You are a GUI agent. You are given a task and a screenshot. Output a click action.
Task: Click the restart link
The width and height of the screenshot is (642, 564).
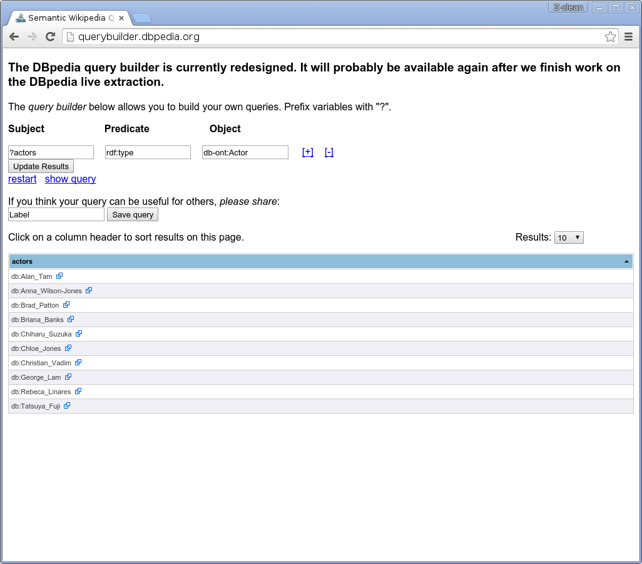click(22, 179)
